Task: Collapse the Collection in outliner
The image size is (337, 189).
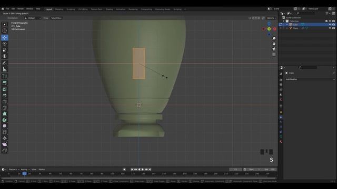Action: pos(284,21)
